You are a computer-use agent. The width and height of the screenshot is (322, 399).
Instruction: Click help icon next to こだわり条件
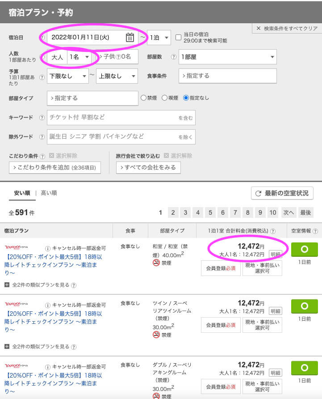(42, 156)
